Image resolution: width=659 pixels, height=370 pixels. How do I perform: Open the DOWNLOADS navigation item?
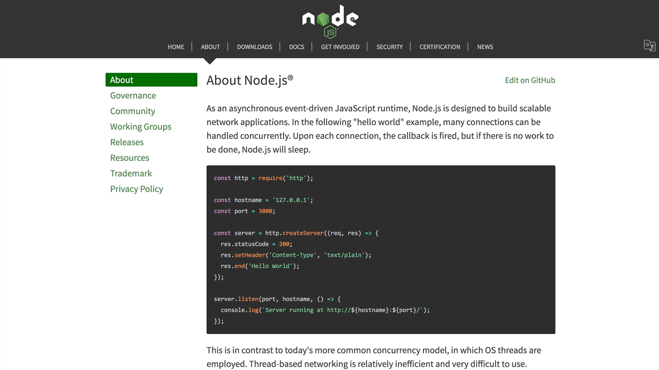[x=254, y=47]
